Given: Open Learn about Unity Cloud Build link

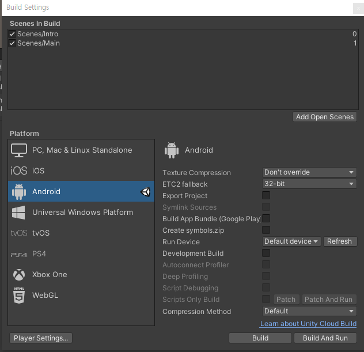Looking at the screenshot, I should tap(308, 324).
